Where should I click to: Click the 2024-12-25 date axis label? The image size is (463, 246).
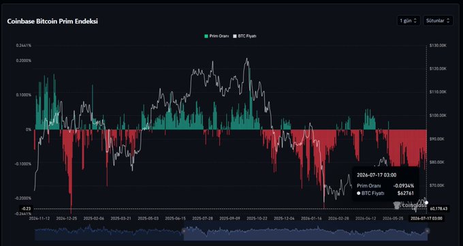(x=66, y=218)
